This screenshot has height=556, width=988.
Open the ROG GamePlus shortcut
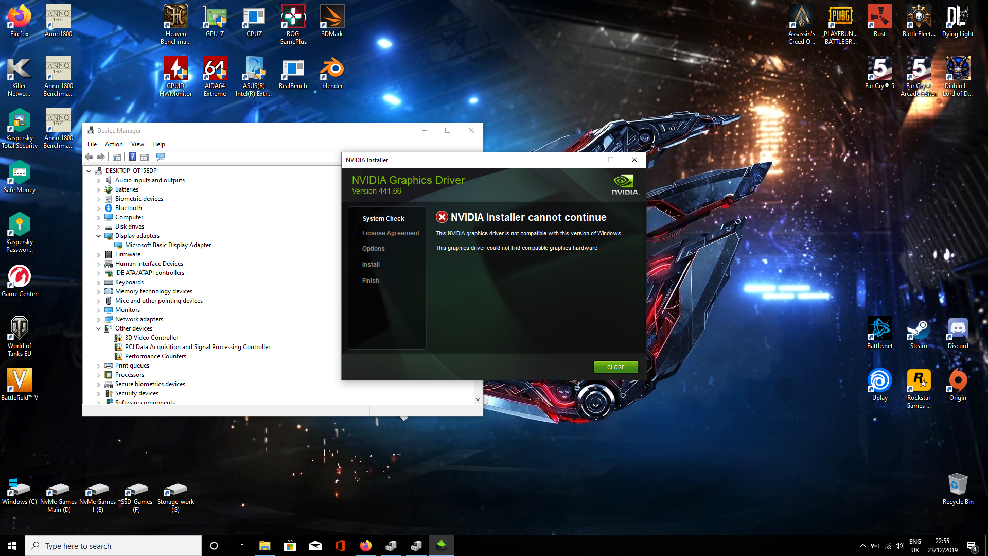(x=293, y=24)
